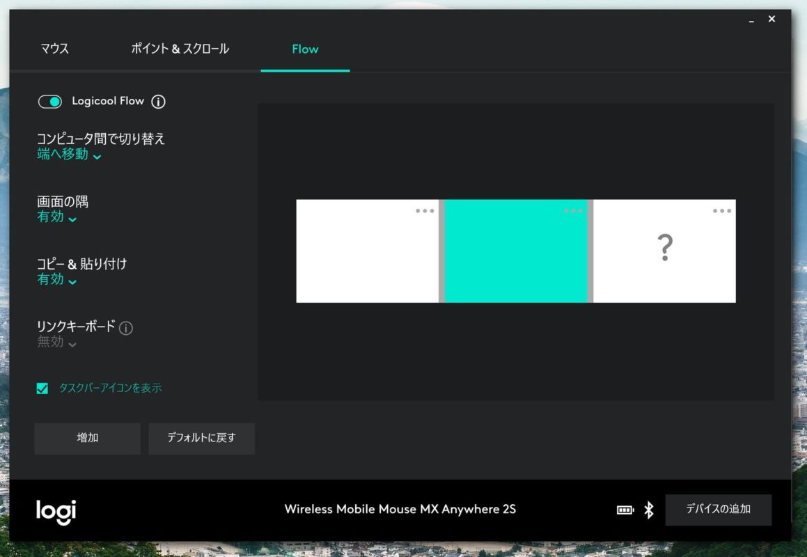The width and height of the screenshot is (807, 557).
Task: Click the Logicool Flow info icon
Action: pyautogui.click(x=159, y=102)
